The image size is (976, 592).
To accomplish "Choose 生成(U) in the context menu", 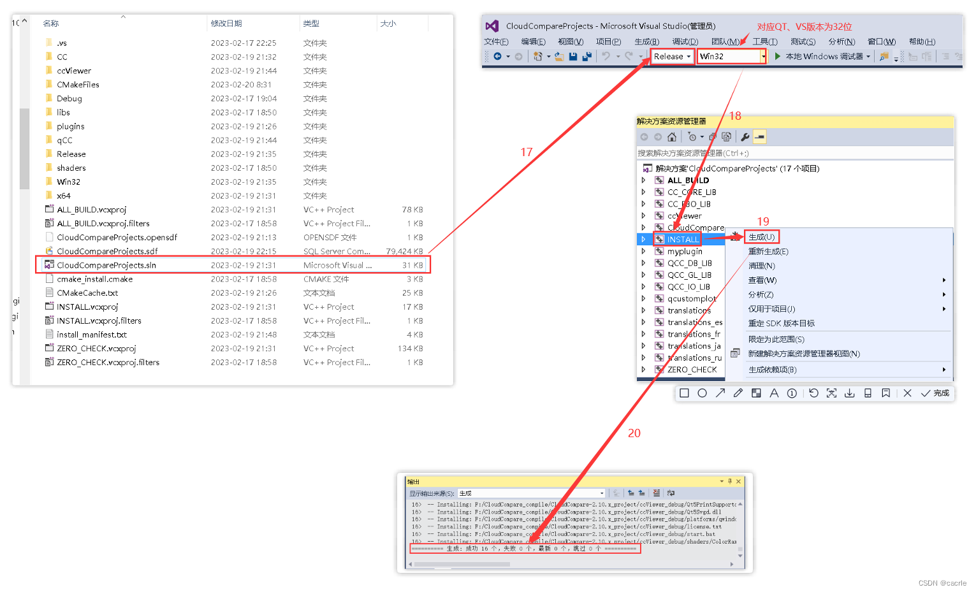I will 762,237.
